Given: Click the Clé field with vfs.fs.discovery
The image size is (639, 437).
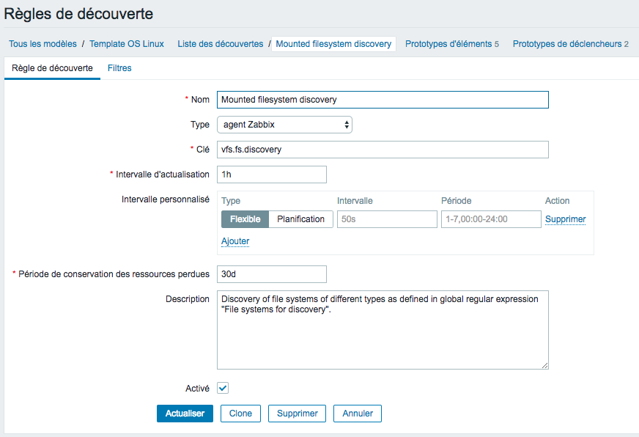Looking at the screenshot, I should (x=383, y=150).
